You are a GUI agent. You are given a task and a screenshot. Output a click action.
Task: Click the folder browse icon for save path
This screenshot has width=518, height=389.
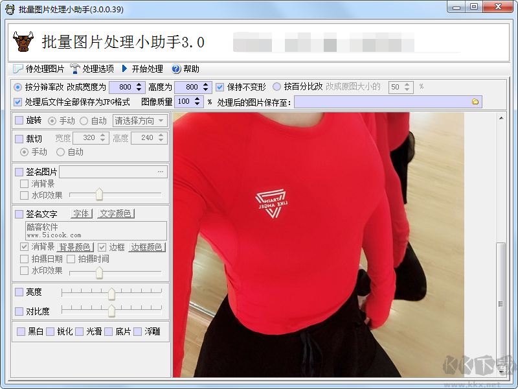475,102
